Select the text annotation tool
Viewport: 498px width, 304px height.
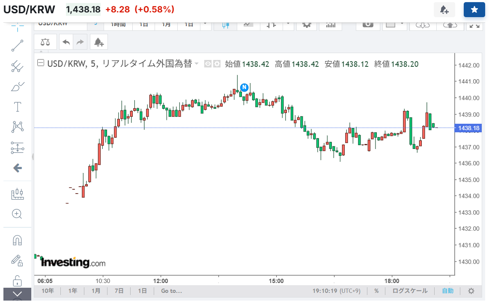(17, 106)
